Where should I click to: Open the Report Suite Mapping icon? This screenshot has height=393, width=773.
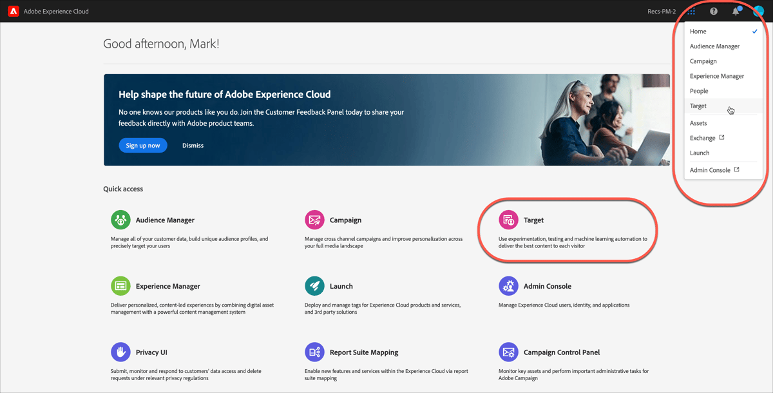tap(314, 352)
